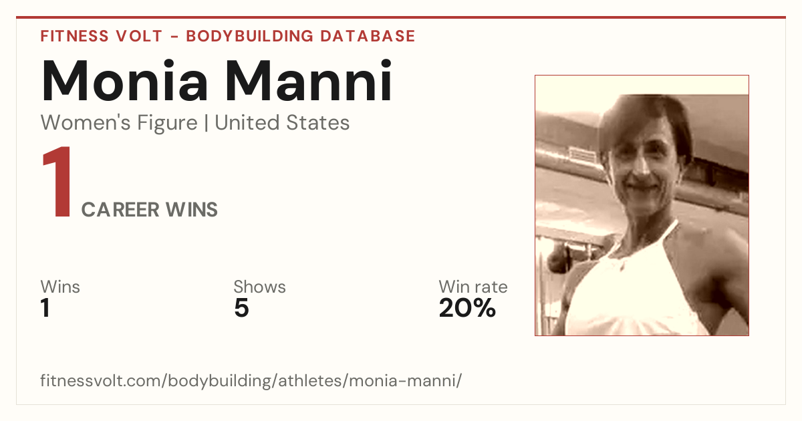Click the Monia Manni athlete photo

[x=642, y=205]
